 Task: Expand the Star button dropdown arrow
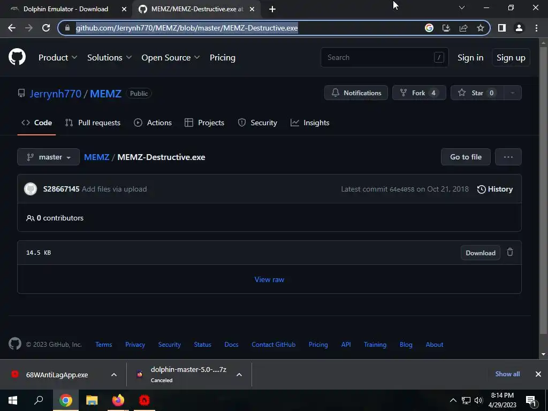pos(513,93)
